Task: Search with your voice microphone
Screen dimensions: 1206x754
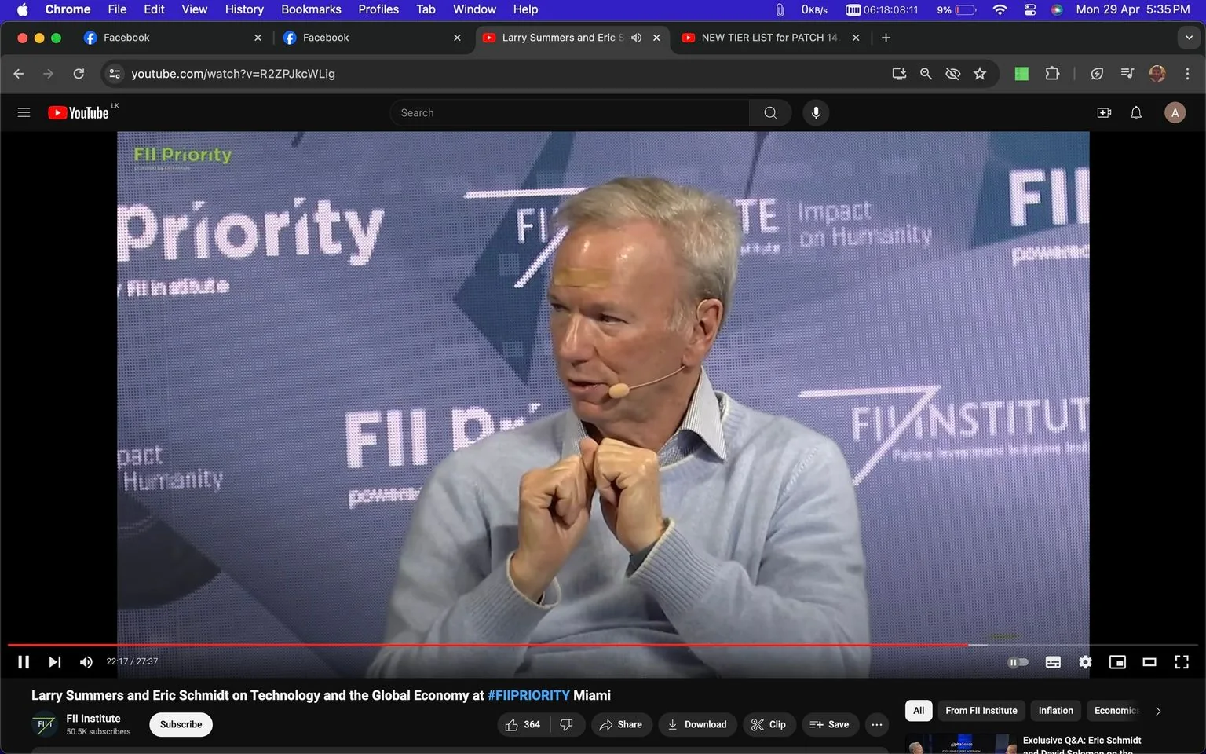Action: click(816, 112)
